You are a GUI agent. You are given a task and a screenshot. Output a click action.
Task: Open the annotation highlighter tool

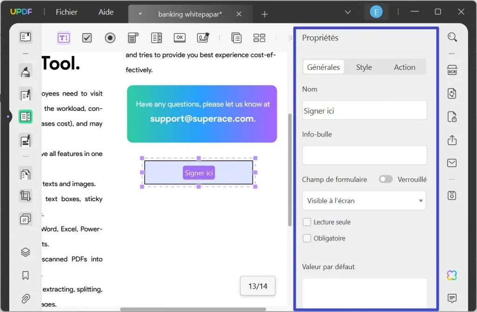tap(25, 71)
